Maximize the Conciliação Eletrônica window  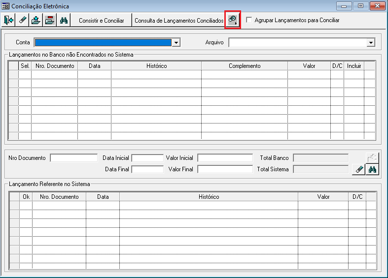click(360, 6)
